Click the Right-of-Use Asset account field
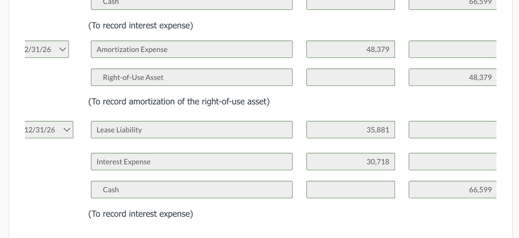 tap(192, 77)
